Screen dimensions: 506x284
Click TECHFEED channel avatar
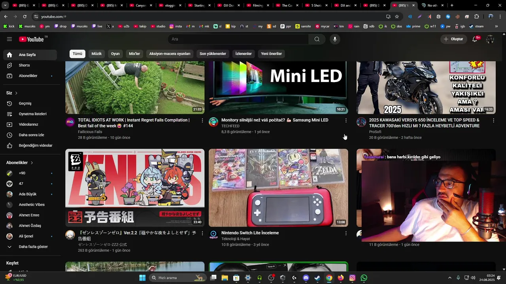(213, 122)
